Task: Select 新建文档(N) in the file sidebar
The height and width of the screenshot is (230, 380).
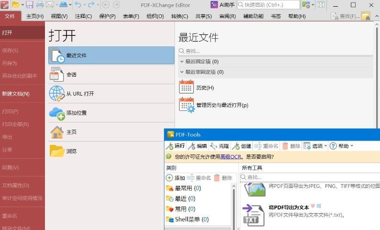Action: [22, 94]
